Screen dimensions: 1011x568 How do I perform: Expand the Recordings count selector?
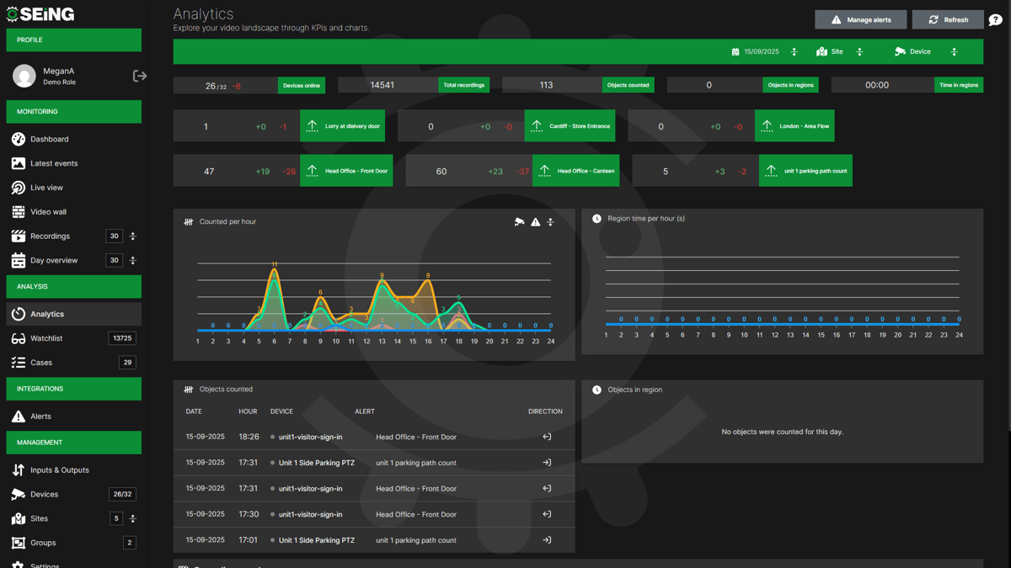(132, 236)
